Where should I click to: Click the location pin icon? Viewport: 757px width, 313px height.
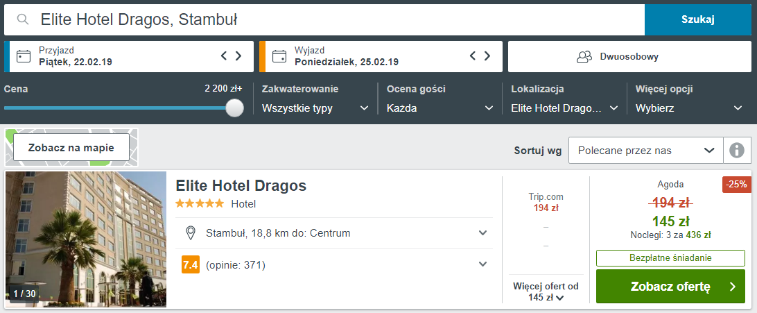click(191, 233)
